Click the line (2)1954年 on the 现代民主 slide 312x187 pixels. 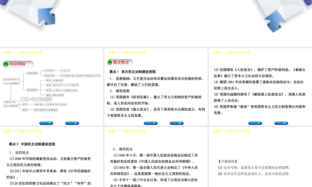point(154,171)
